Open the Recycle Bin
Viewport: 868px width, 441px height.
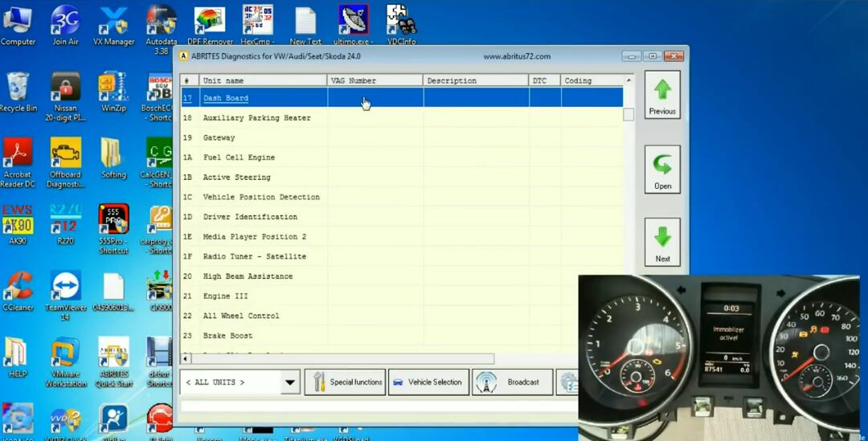click(x=18, y=91)
